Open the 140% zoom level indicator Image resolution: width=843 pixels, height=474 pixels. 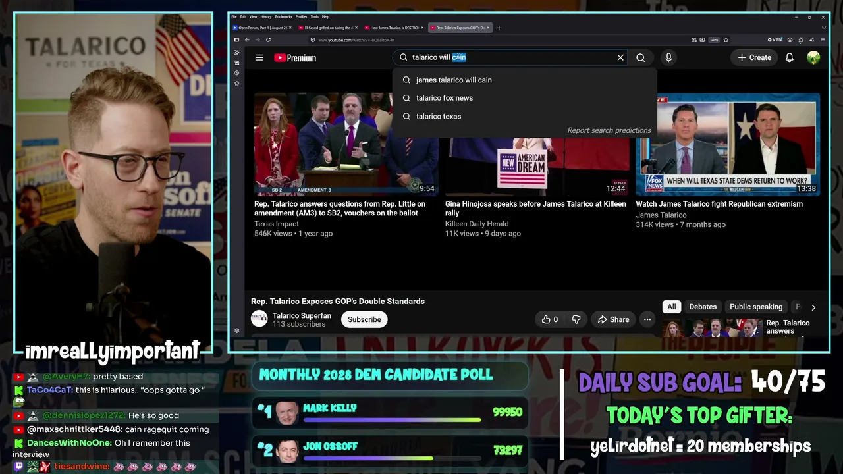coord(714,40)
